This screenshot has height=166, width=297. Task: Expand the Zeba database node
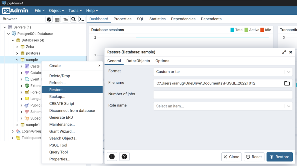[x=17, y=47]
